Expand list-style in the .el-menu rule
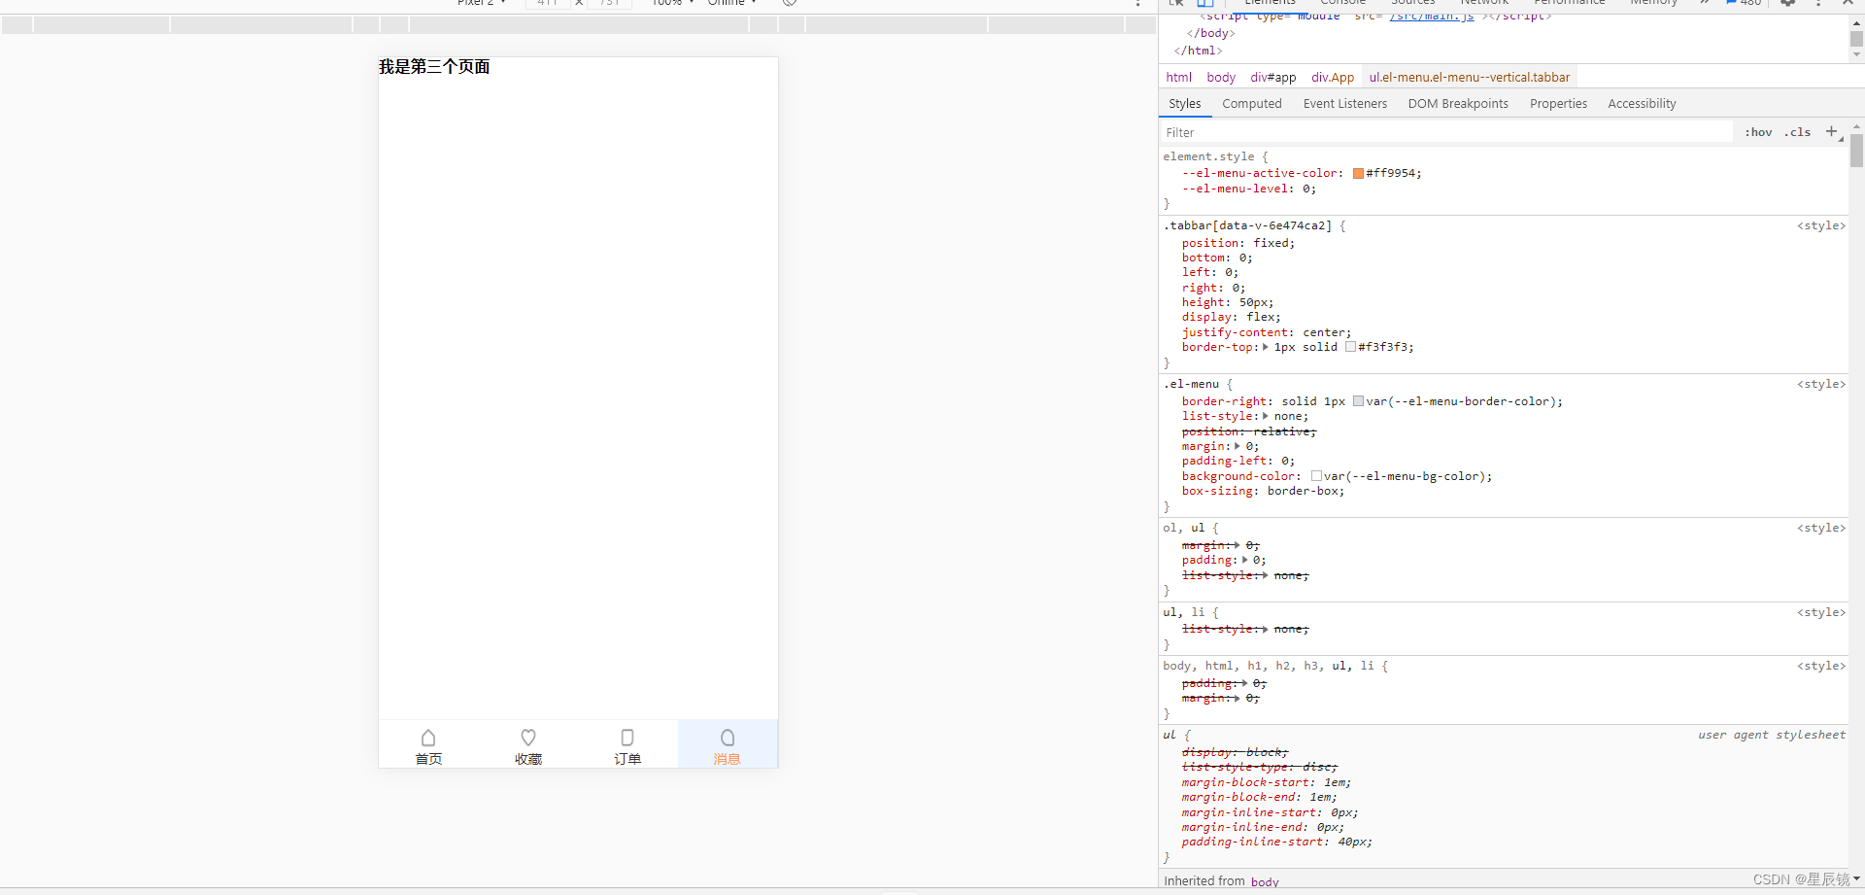This screenshot has width=1865, height=895. (x=1265, y=416)
